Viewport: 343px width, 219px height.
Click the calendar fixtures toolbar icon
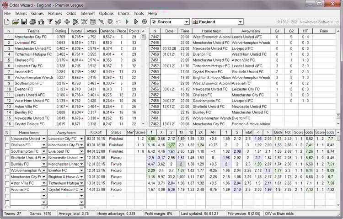[x=93, y=21]
